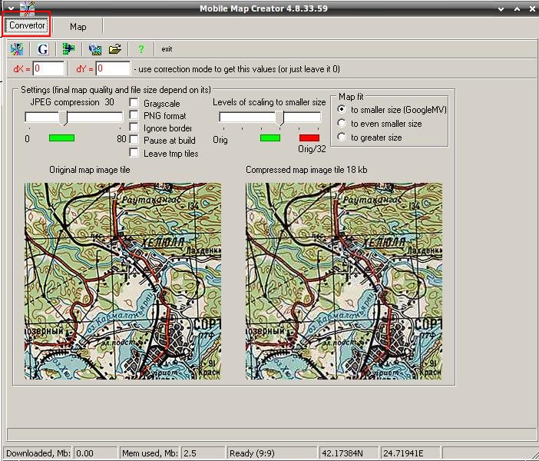
Task: Select 'to even smaller size' map fit
Action: pyautogui.click(x=342, y=123)
